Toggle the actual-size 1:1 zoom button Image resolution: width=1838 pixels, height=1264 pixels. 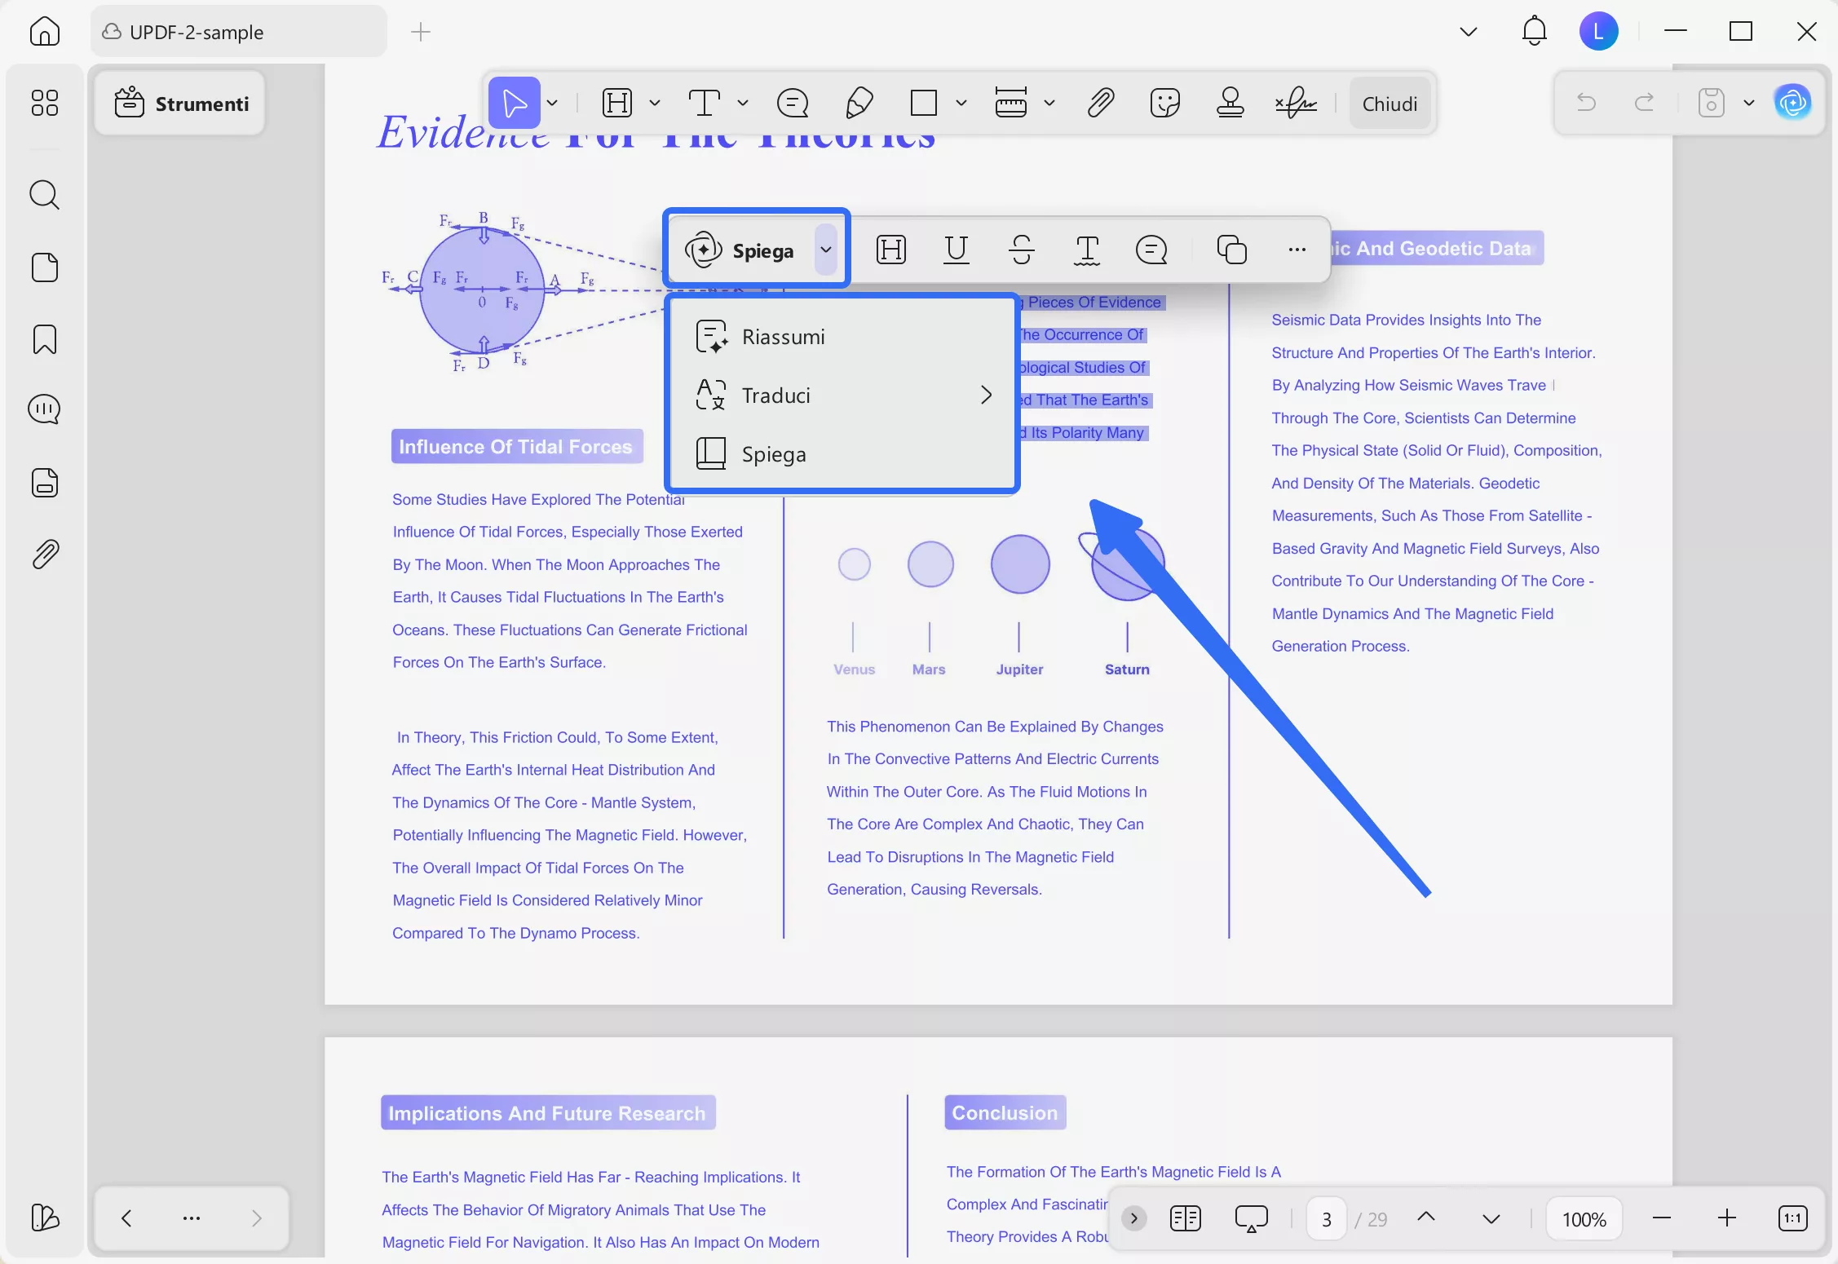point(1792,1218)
